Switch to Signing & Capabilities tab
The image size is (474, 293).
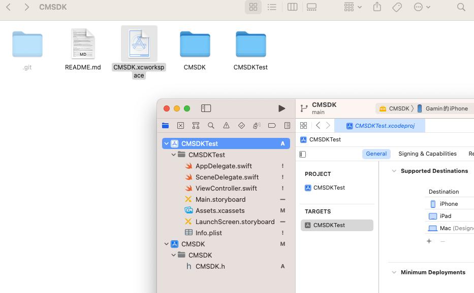tap(427, 154)
